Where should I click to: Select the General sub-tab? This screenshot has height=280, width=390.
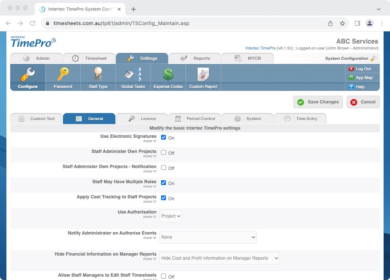coord(89,119)
